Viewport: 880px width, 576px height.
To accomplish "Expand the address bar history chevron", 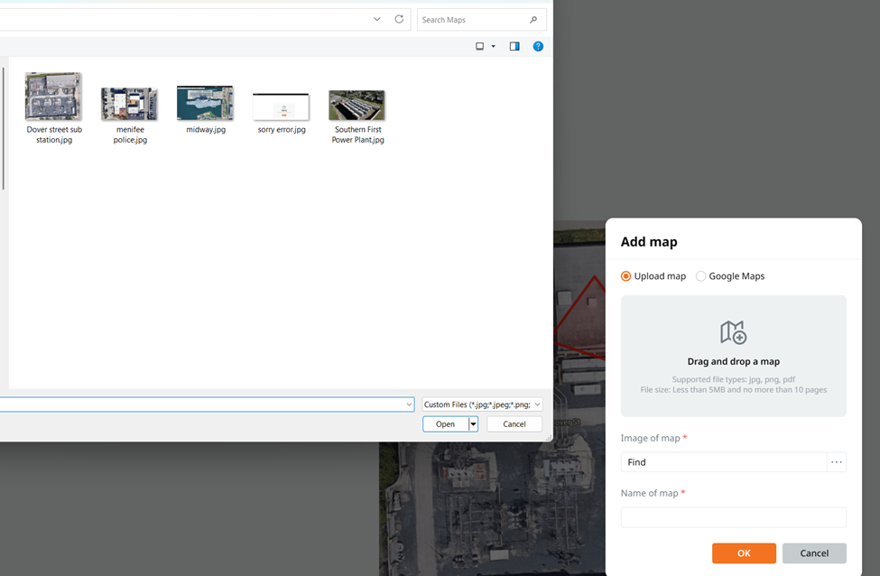I will [377, 19].
